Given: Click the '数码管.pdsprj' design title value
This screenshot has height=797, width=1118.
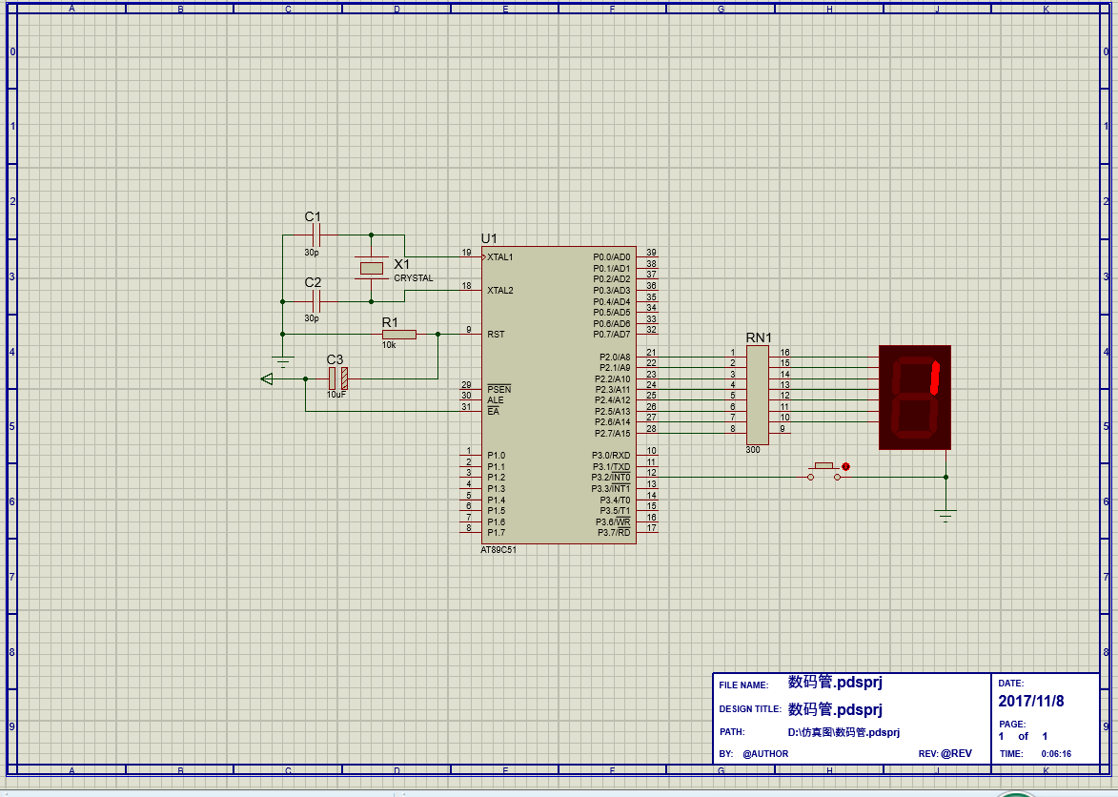Looking at the screenshot, I should click(835, 709).
